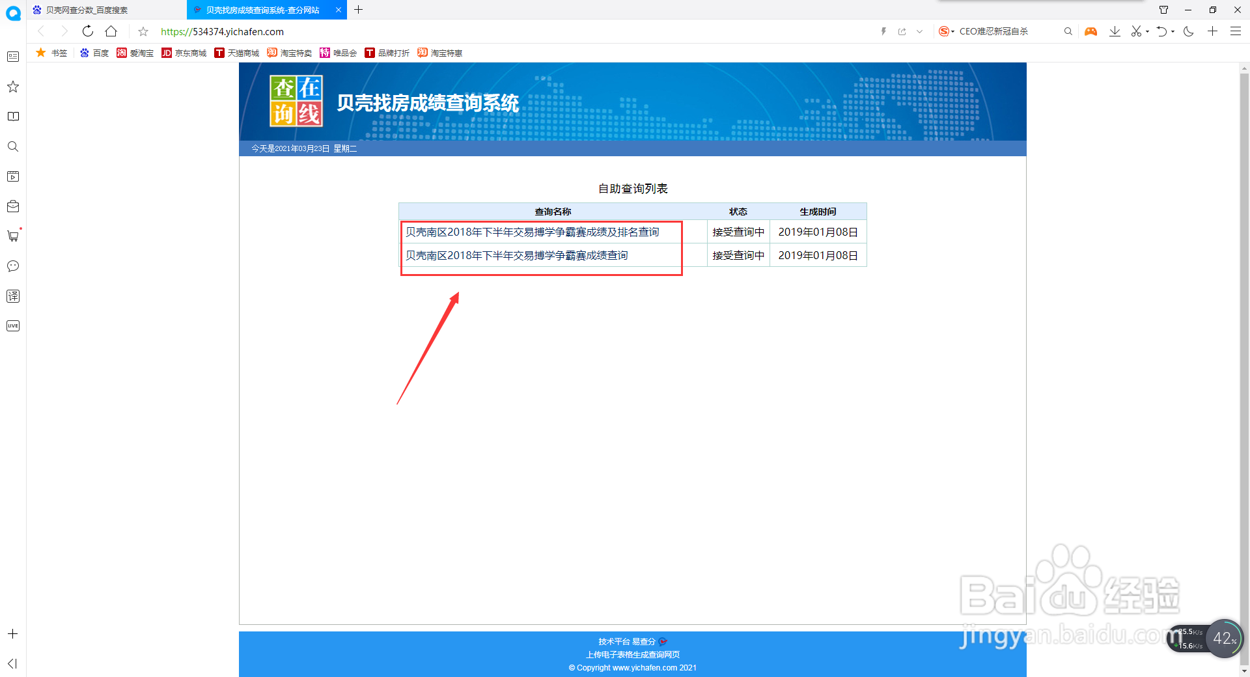Open favorites star in left sidebar
The width and height of the screenshot is (1250, 677).
[13, 87]
